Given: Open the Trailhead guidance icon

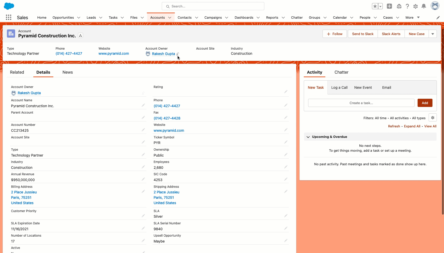Looking at the screenshot, I should coord(399,6).
